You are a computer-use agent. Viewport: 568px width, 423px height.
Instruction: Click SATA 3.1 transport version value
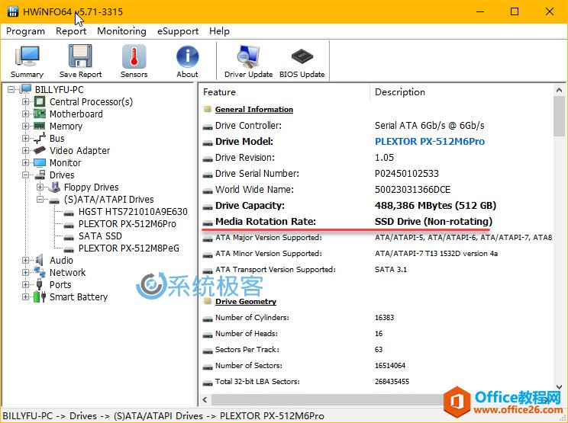pyautogui.click(x=391, y=269)
